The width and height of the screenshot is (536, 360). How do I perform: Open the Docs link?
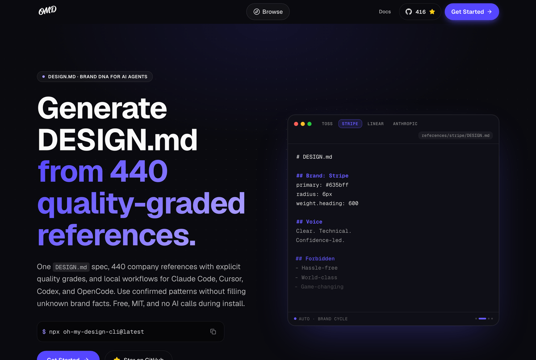pos(385,12)
